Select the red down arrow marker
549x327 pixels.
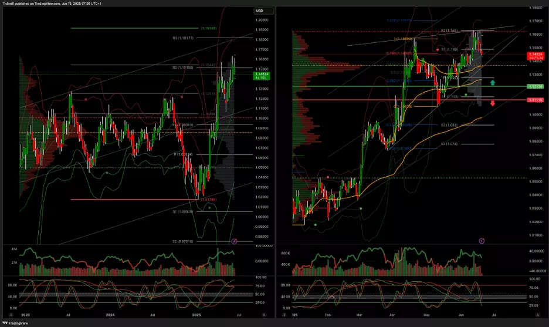[x=493, y=103]
